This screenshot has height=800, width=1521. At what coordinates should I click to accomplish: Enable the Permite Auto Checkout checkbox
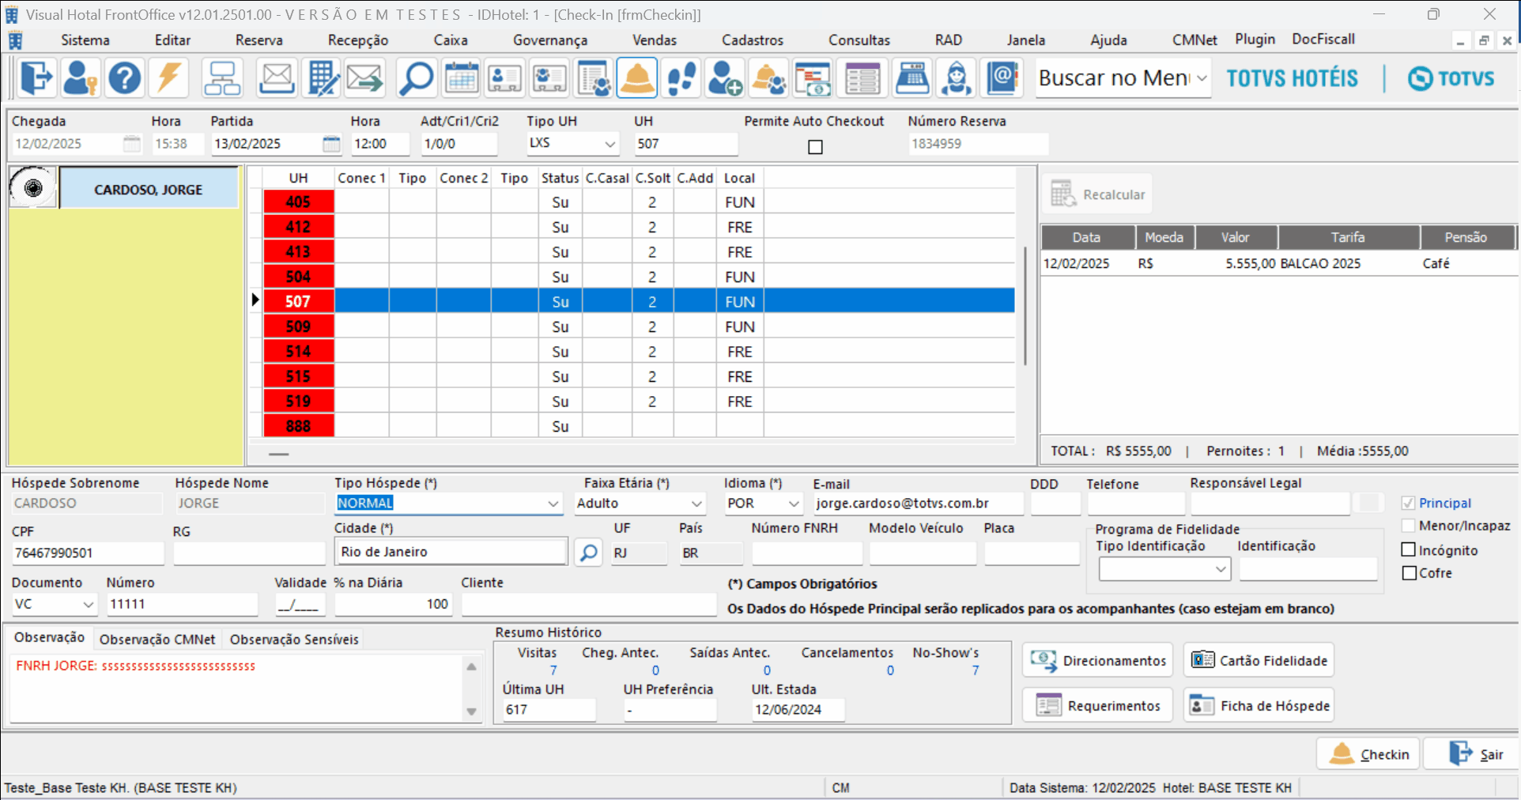(x=815, y=147)
